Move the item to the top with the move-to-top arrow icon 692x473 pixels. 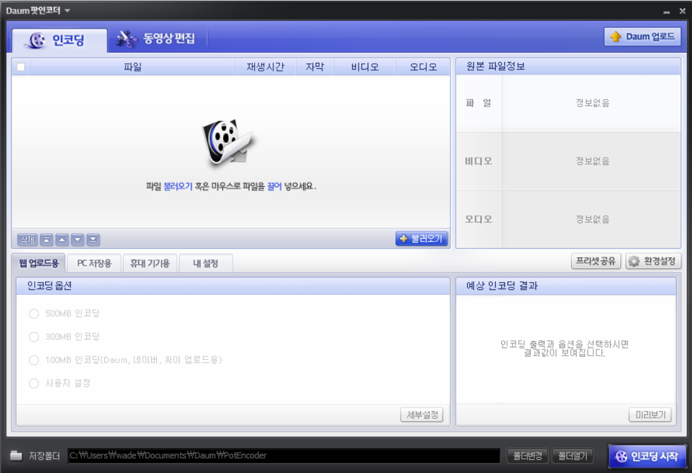point(47,240)
